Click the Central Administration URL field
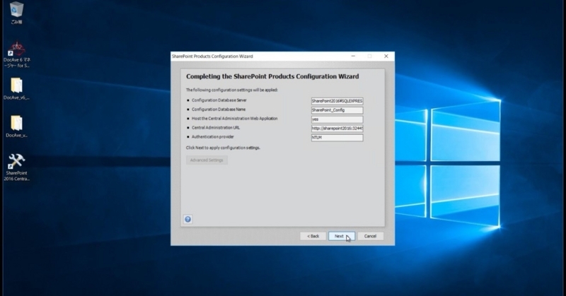 (x=337, y=129)
